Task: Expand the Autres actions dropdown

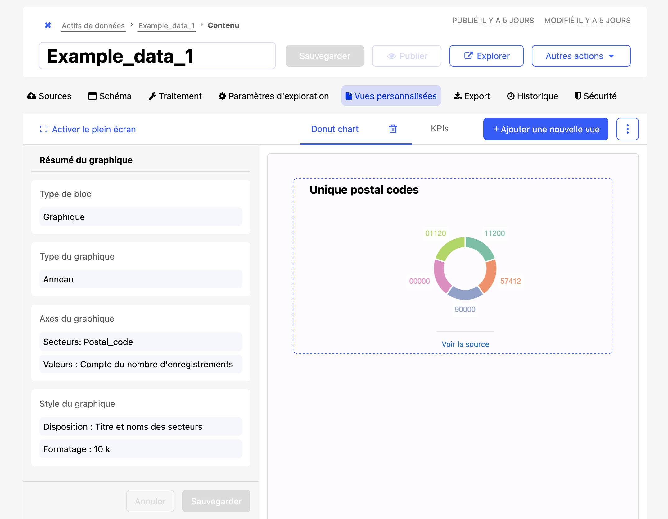Action: pos(581,56)
